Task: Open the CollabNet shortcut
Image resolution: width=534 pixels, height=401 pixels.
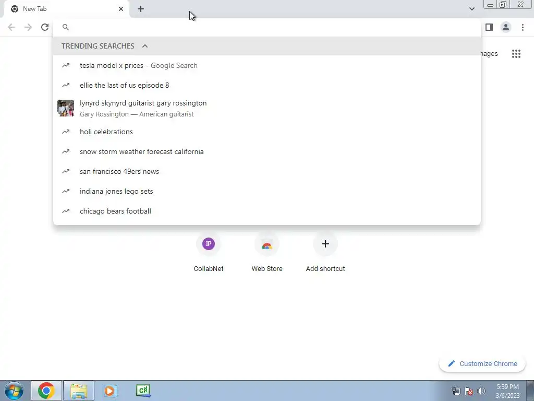Action: tap(209, 253)
